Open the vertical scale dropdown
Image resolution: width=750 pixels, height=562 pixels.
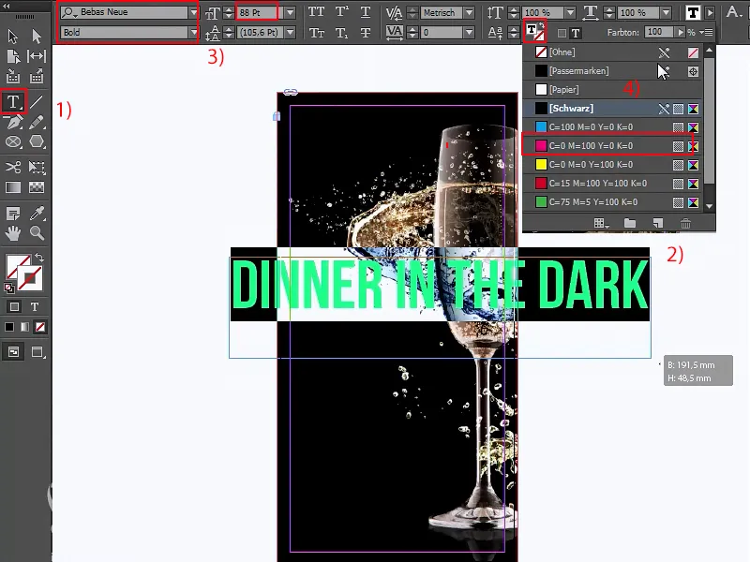pos(570,12)
